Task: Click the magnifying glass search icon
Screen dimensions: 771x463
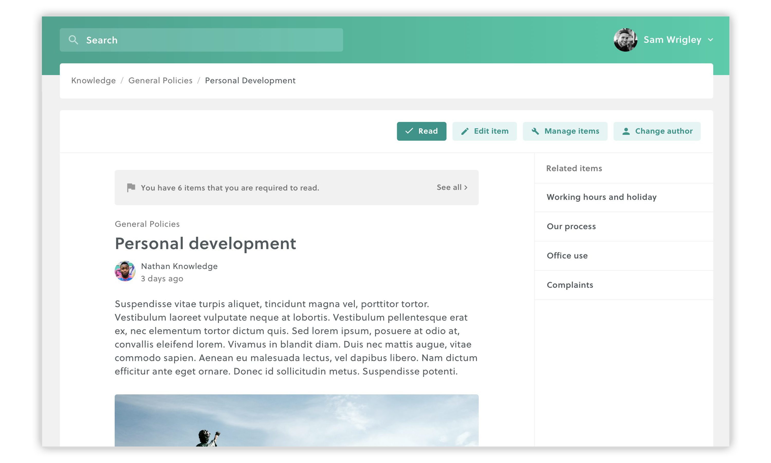Action: click(x=73, y=40)
